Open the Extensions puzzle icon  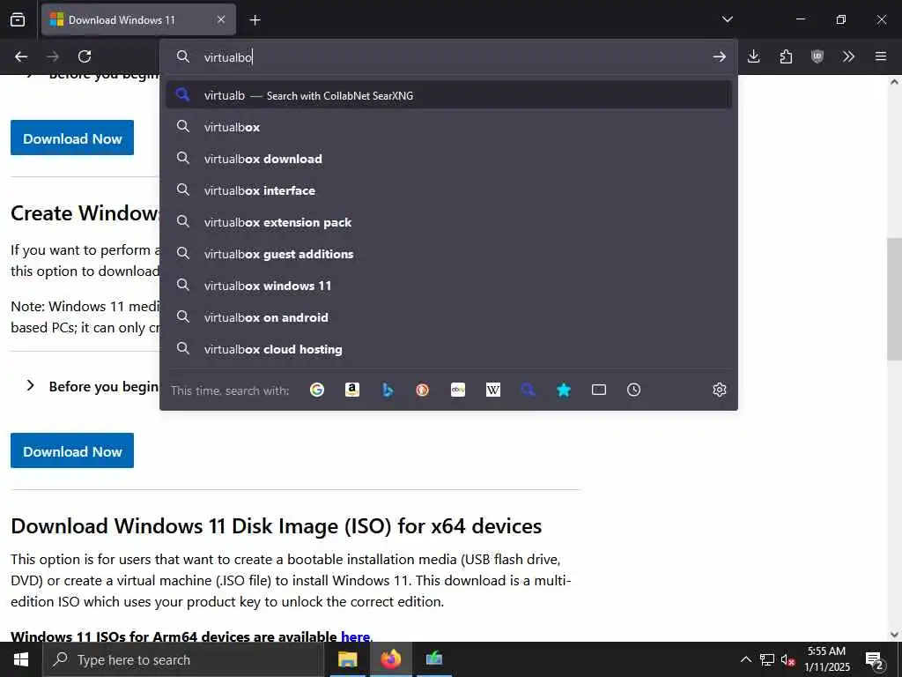tap(786, 56)
